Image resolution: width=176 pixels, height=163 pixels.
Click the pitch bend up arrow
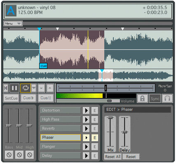coord(50,88)
